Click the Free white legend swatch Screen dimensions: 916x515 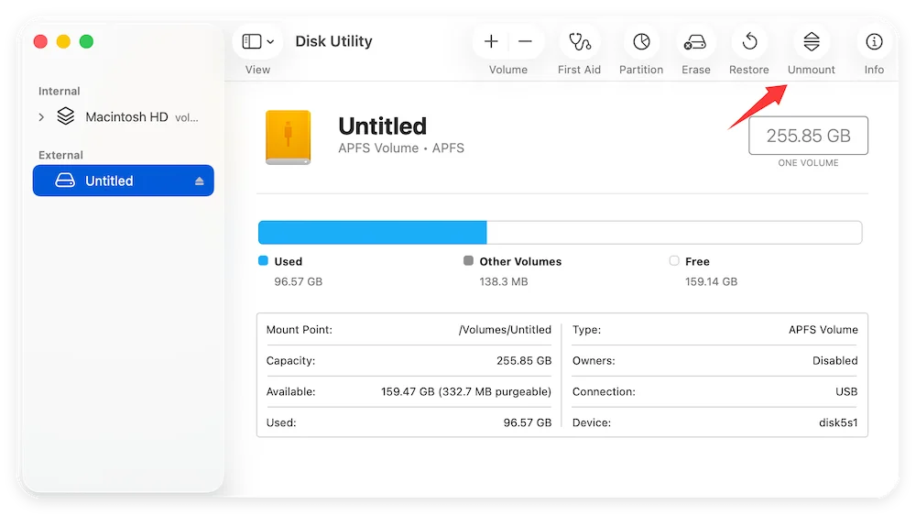674,261
